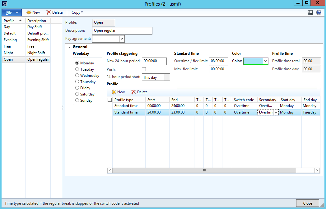Enable the Push checkbox
The height and width of the screenshot is (209, 326).
(x=144, y=69)
